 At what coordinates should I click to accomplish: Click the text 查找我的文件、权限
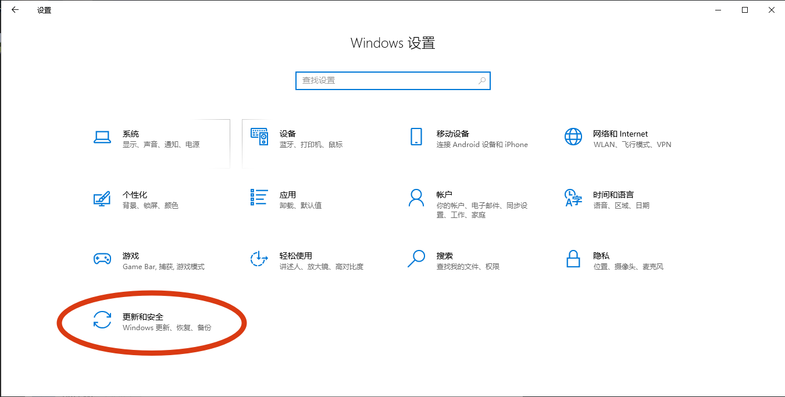(x=468, y=267)
